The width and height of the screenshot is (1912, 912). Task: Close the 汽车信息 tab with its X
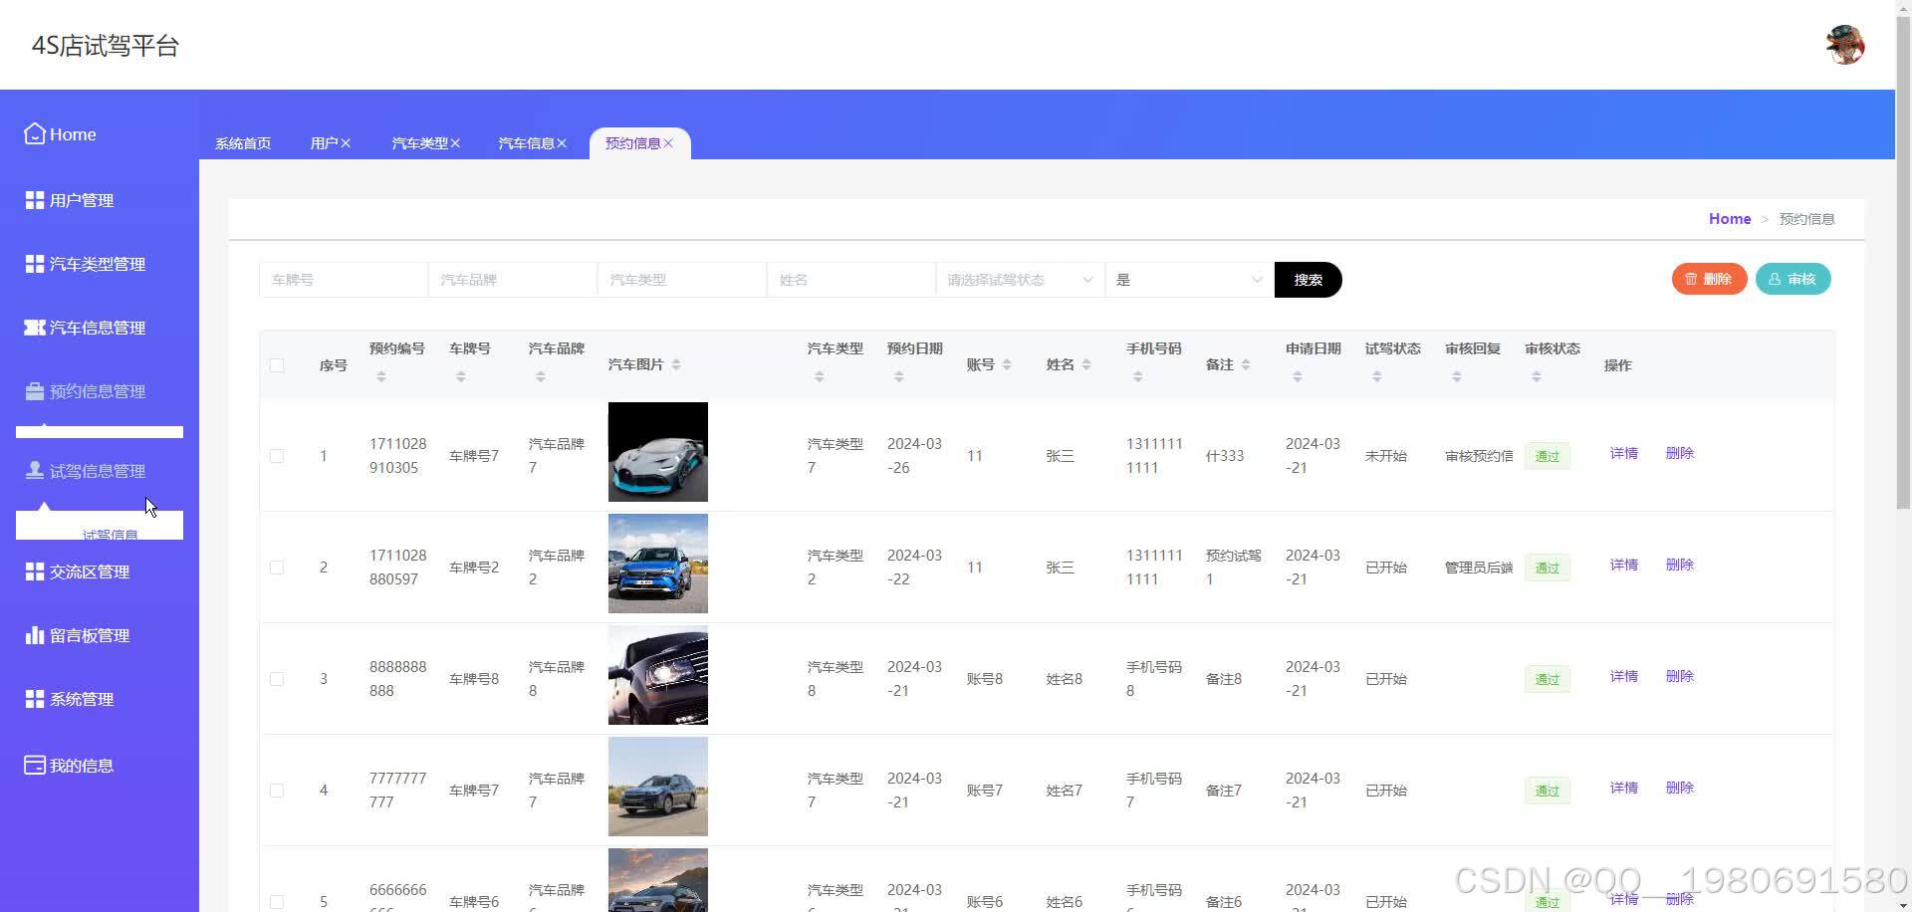(562, 143)
